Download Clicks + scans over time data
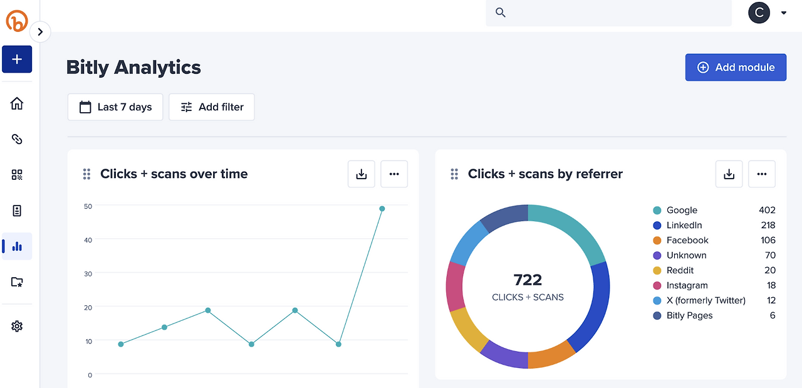This screenshot has width=802, height=388. 362,174
